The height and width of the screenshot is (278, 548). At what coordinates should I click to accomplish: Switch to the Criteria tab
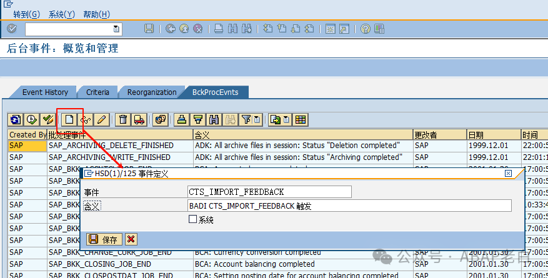tap(97, 92)
